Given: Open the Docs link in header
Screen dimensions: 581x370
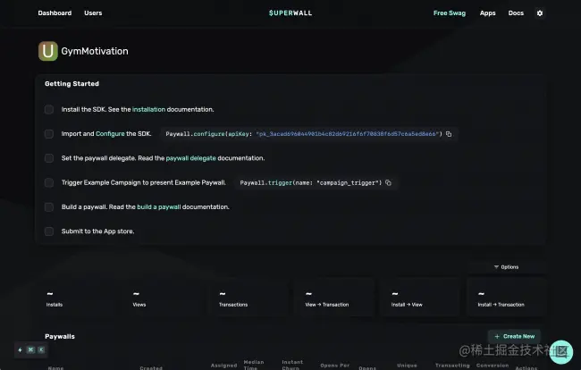Looking at the screenshot, I should [x=516, y=13].
